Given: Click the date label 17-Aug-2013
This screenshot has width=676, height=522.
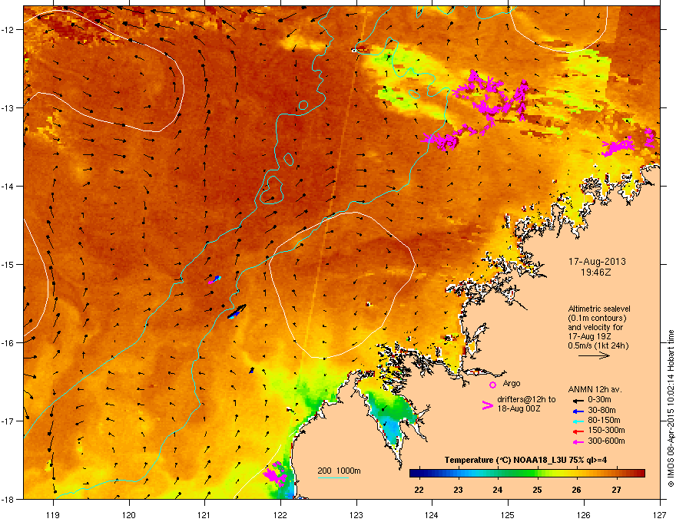Looking at the screenshot, I should (x=597, y=262).
